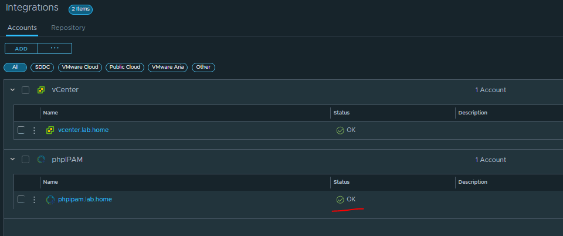This screenshot has height=236, width=563.
Task: Click the vCenter group icon
Action: click(41, 90)
